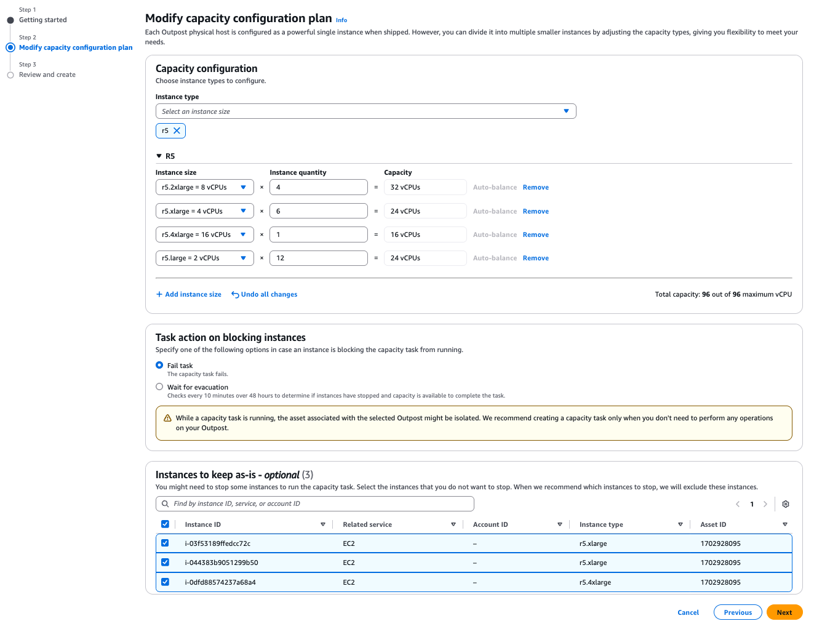Click the r5.large instance quantity field
Viewport: 814px width, 629px height.
(319, 258)
